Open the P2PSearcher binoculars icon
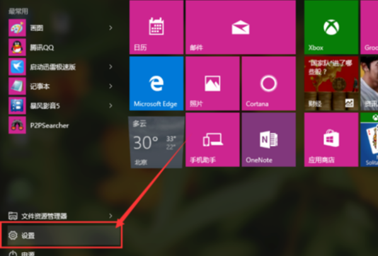 18,125
